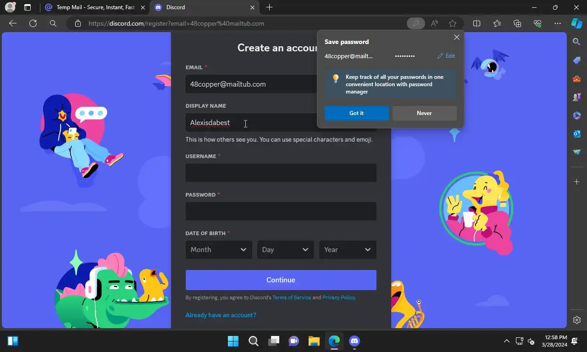View site information lock icon

[78, 23]
